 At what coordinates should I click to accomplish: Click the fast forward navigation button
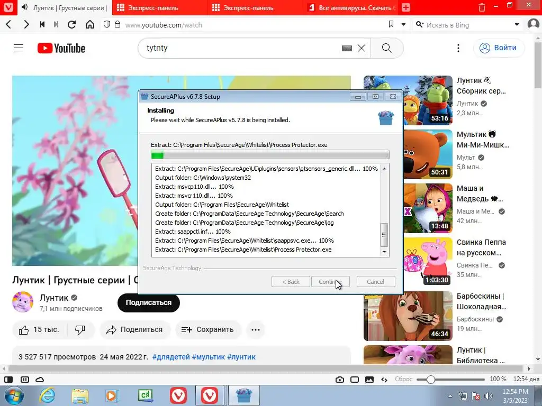click(x=56, y=24)
